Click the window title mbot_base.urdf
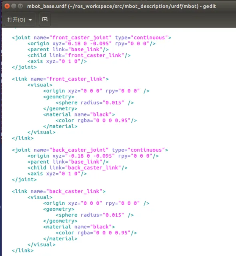The height and width of the screenshot is (256, 236). 122,6
